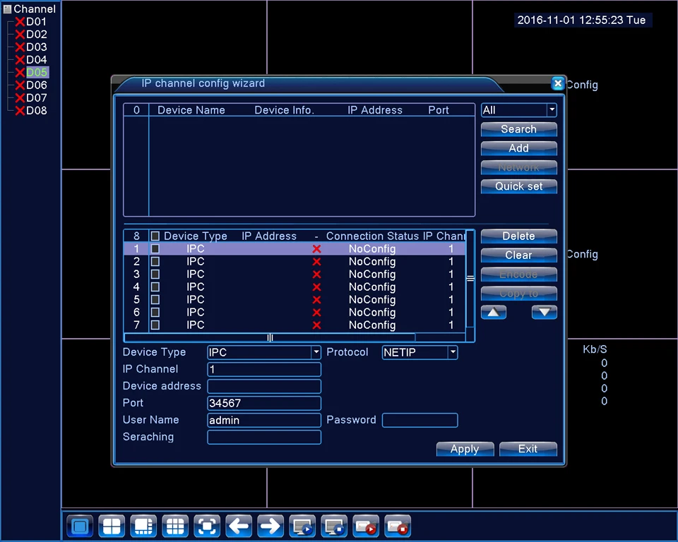Click the User Name field showing admin
Viewport: 678px width, 542px height.
click(x=264, y=420)
